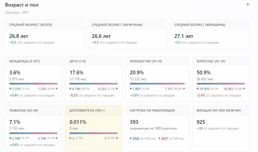
Task: Click the Оренбург, 1897 subtitle
Action: point(17,13)
